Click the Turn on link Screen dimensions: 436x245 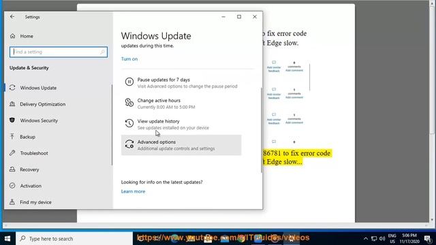coord(129,59)
